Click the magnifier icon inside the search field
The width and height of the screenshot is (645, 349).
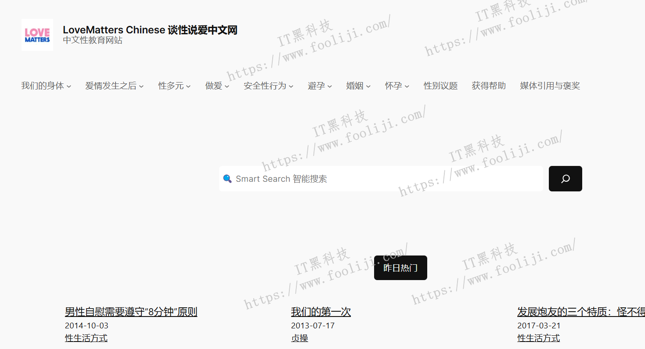[227, 179]
